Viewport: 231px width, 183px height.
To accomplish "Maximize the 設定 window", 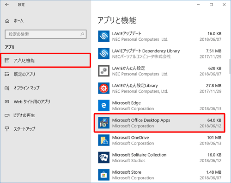I will 211,5.
